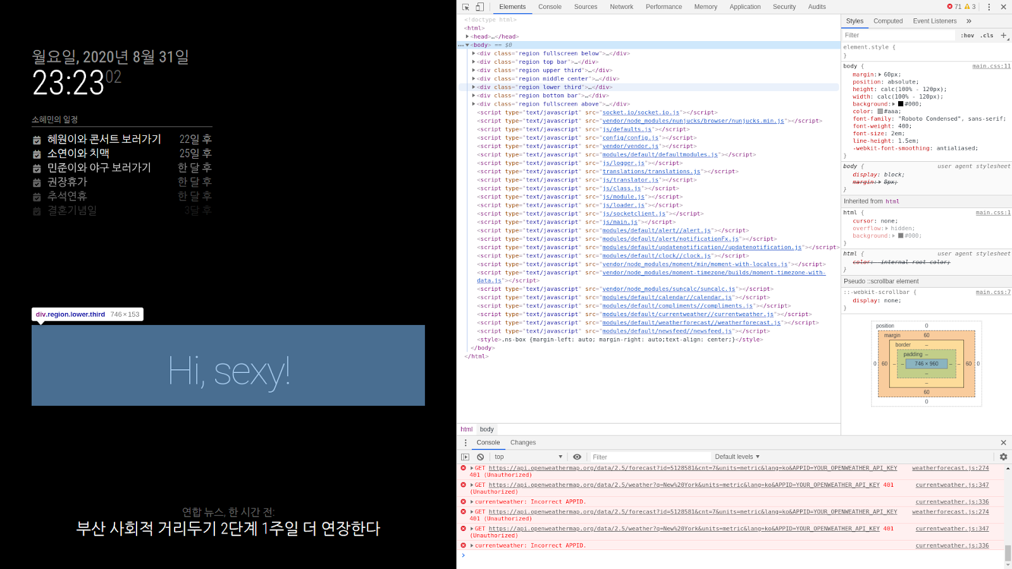Click calendar icon beside 소연이와 치맥

pos(37,154)
